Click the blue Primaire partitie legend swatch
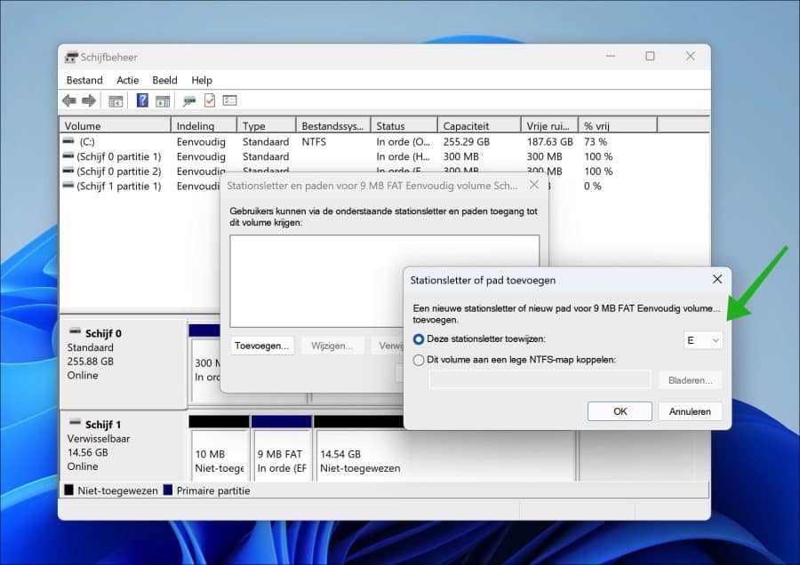This screenshot has height=565, width=800. coord(168,490)
